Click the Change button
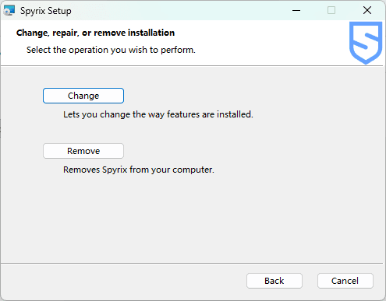The height and width of the screenshot is (301, 386). point(83,96)
